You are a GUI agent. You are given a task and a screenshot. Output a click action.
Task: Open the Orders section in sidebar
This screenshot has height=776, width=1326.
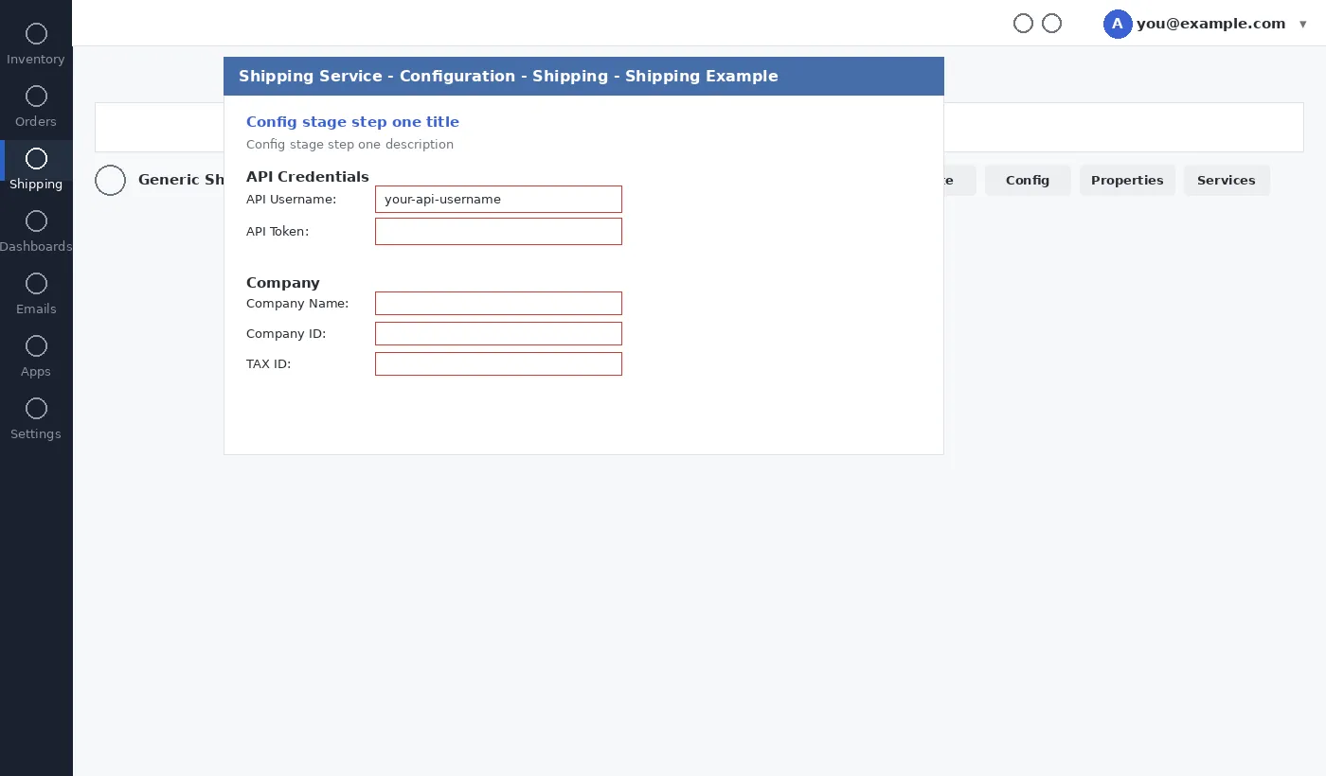pos(36,108)
